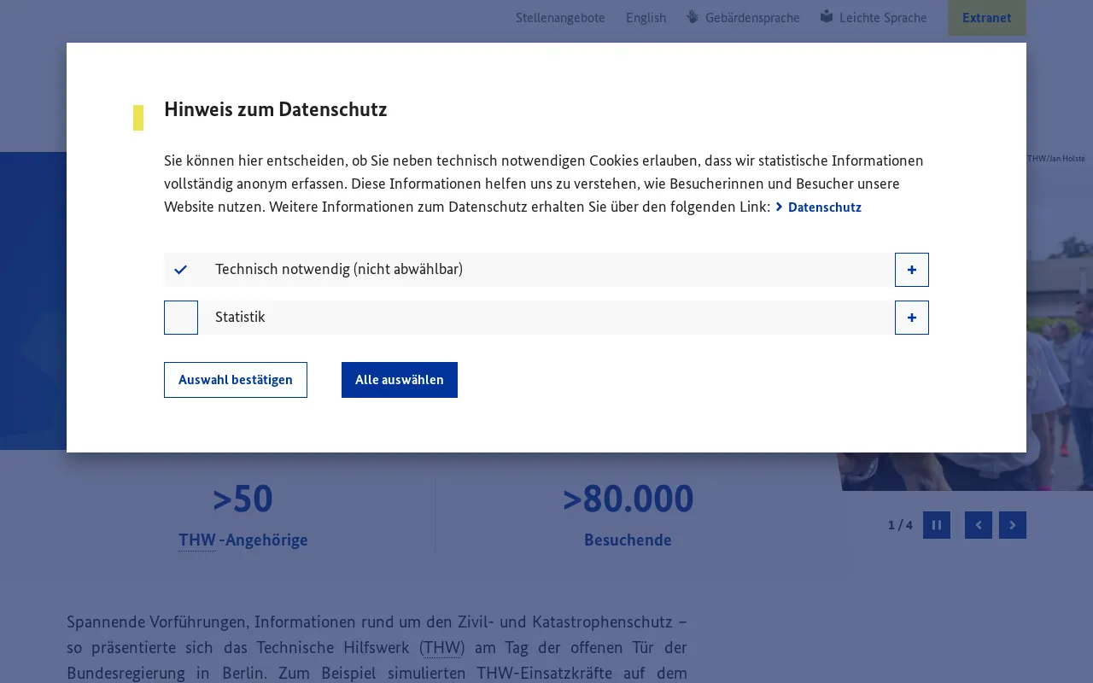The height and width of the screenshot is (683, 1093).
Task: Click the THW abbreviation in THW-Angehörige
Action: (x=197, y=540)
